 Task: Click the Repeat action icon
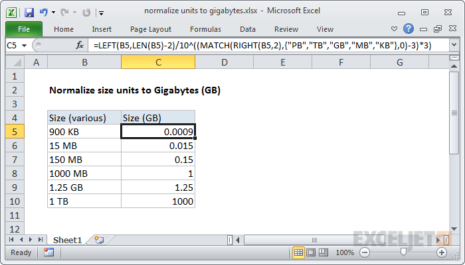point(86,13)
